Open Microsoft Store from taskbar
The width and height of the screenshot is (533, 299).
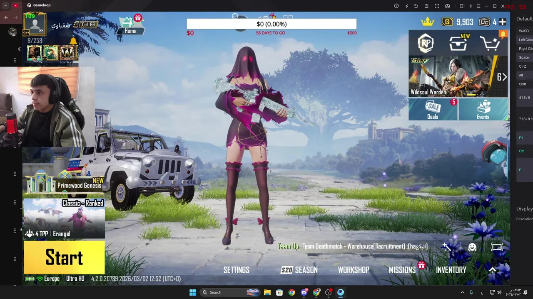(x=279, y=292)
